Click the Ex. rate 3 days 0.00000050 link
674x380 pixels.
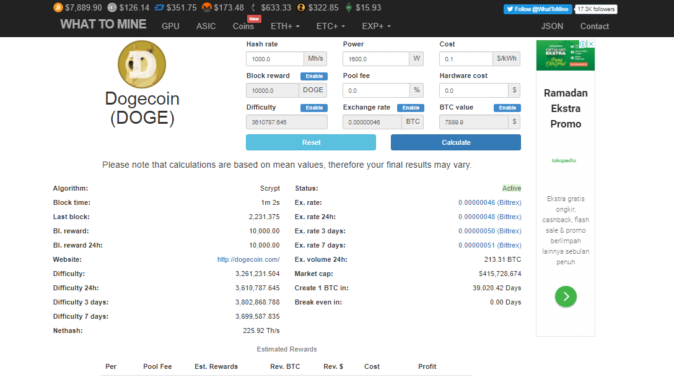tap(489, 231)
